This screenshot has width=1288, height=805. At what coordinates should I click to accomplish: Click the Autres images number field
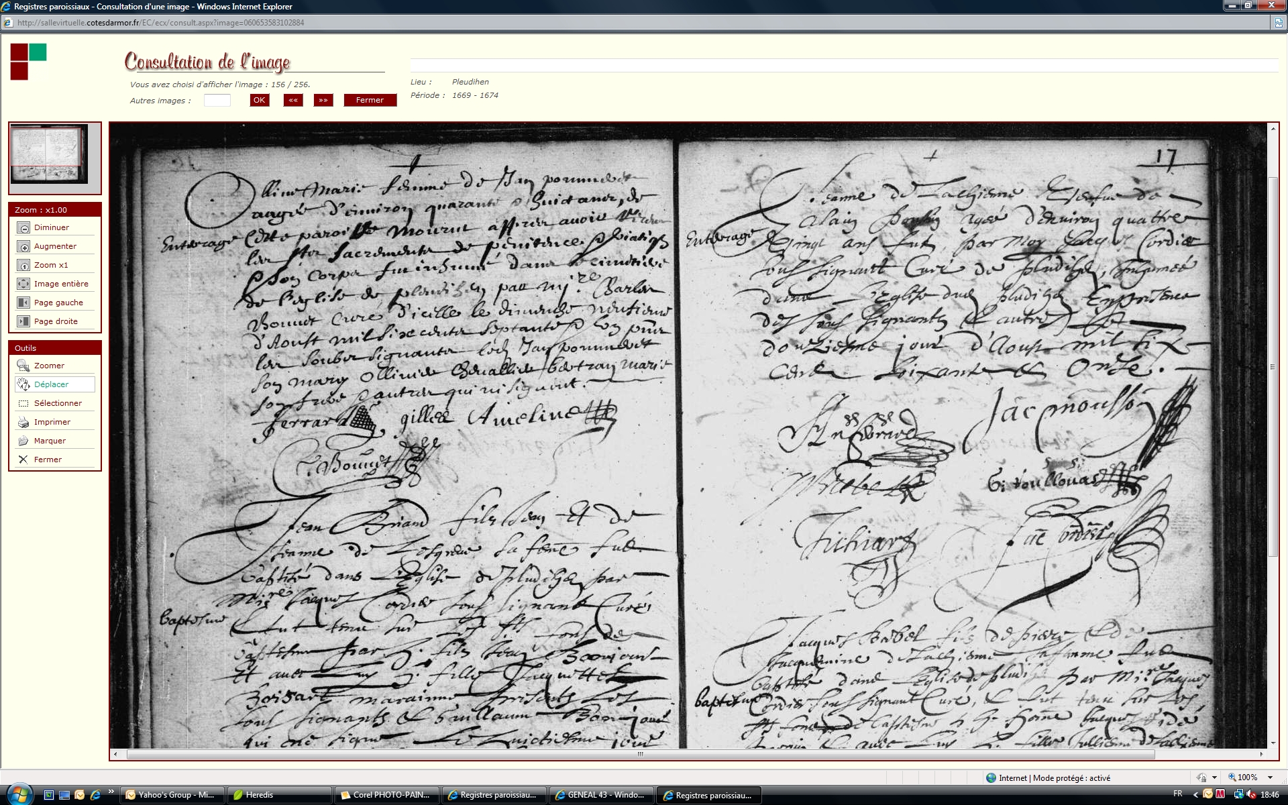click(217, 100)
